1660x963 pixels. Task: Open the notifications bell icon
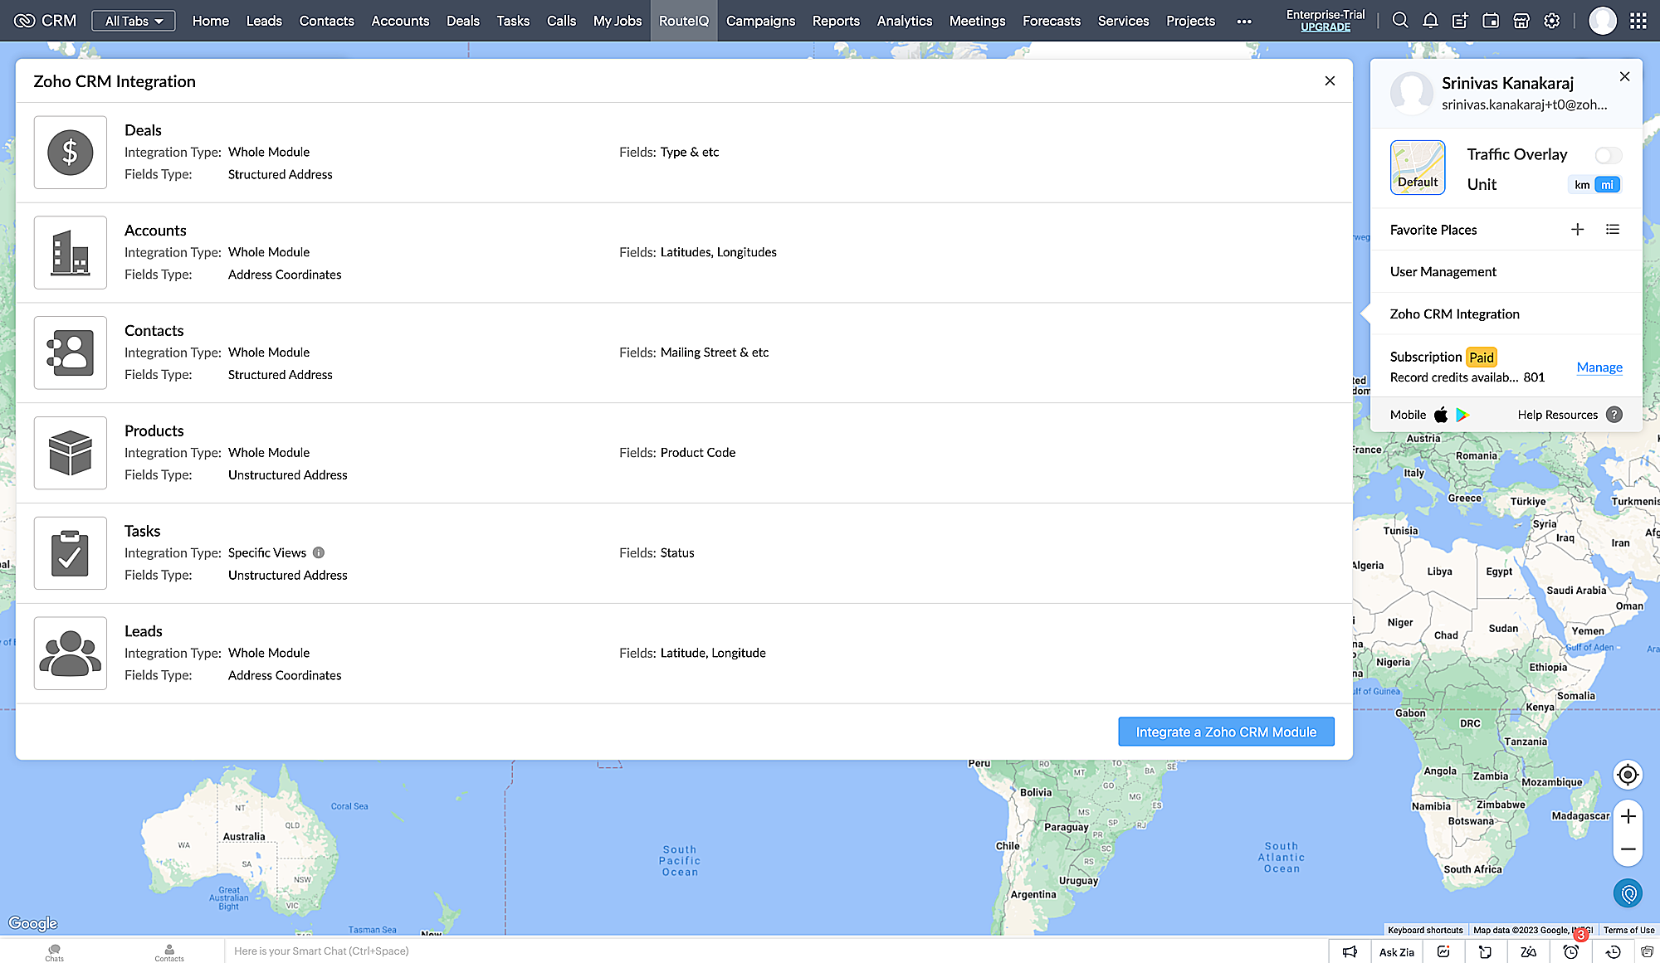(x=1430, y=21)
